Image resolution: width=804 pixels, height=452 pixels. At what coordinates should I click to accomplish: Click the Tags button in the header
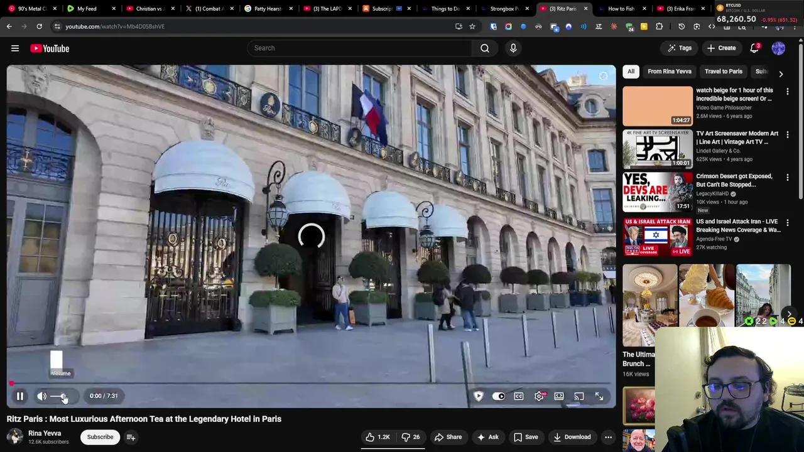pyautogui.click(x=680, y=48)
